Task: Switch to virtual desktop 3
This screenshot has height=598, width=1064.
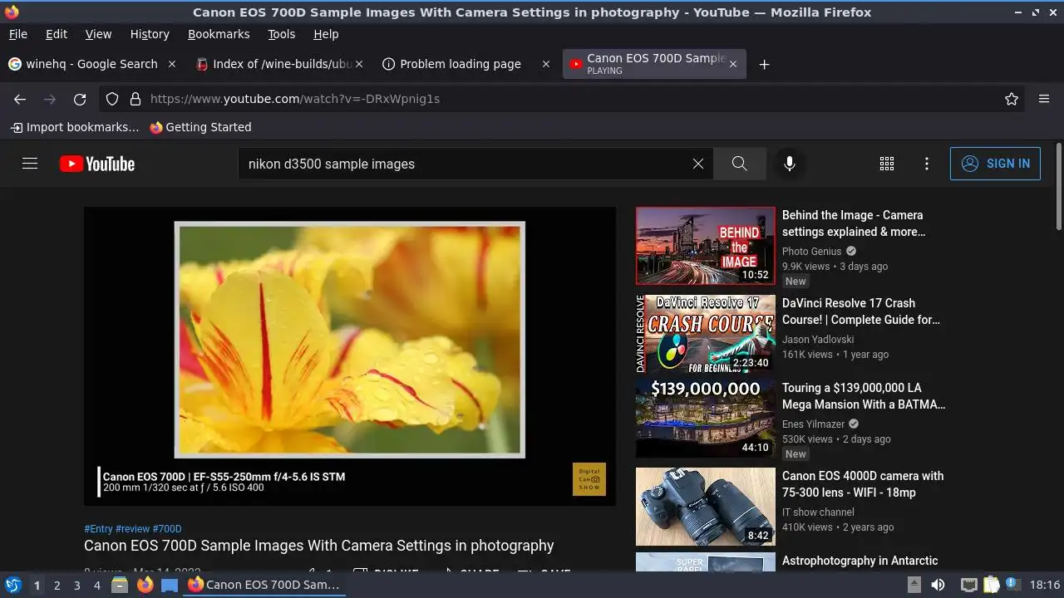Action: pyautogui.click(x=76, y=585)
